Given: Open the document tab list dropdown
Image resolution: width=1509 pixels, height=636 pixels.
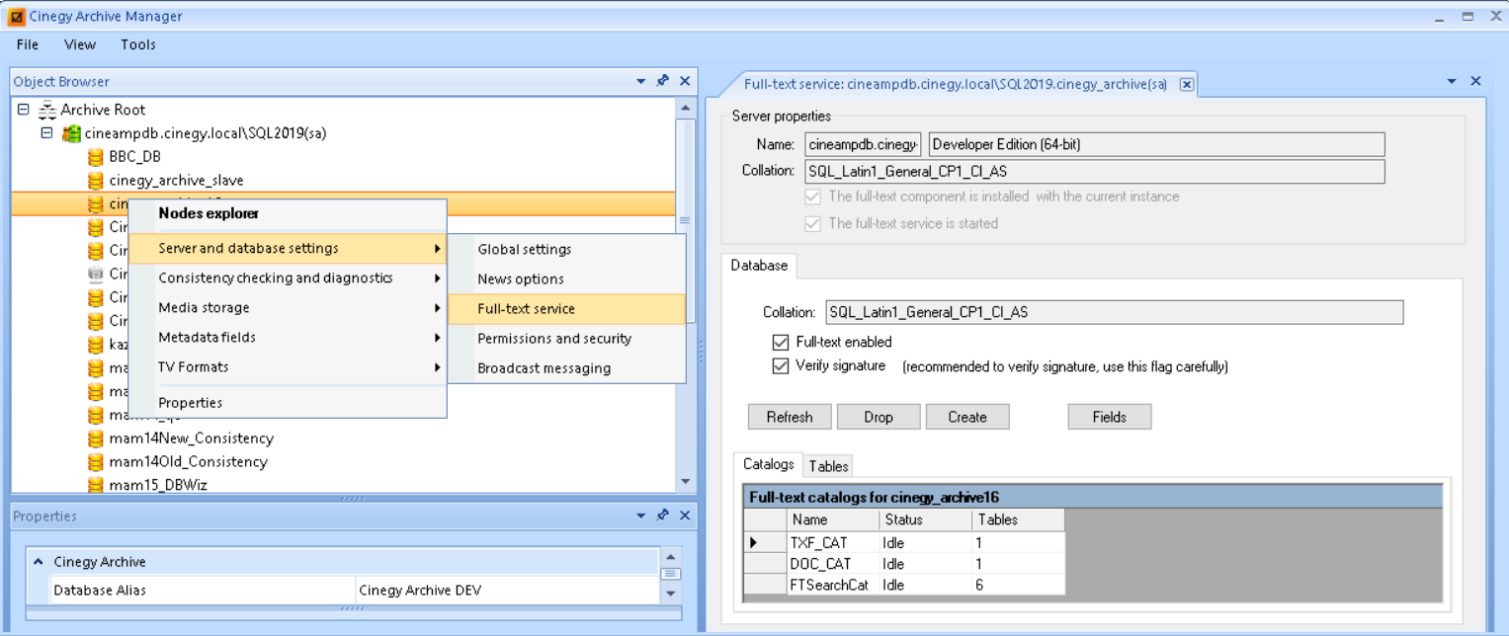Looking at the screenshot, I should click(1452, 81).
